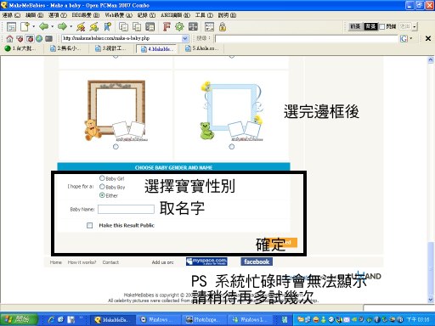435x326 pixels.
Task: Expand the new page icon dropdown arrow
Action: point(34,27)
